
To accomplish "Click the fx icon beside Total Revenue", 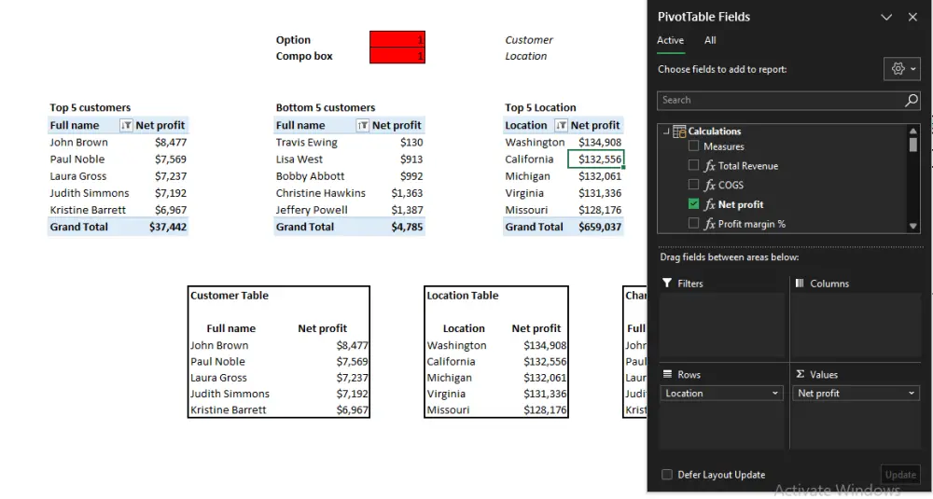I will 709,166.
